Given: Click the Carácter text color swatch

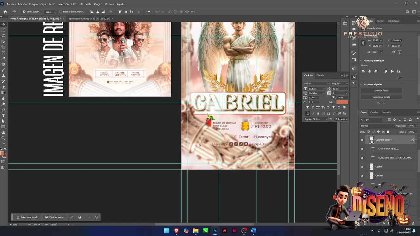Looking at the screenshot, I should [x=342, y=102].
